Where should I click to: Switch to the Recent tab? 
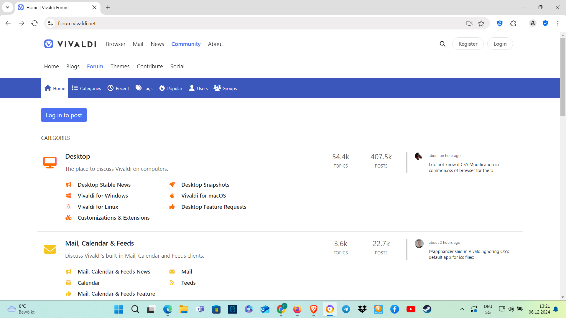tap(118, 88)
